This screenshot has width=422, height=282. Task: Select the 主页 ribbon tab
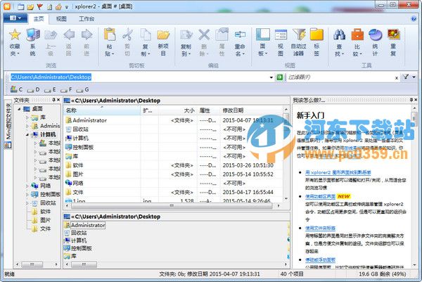(x=39, y=18)
